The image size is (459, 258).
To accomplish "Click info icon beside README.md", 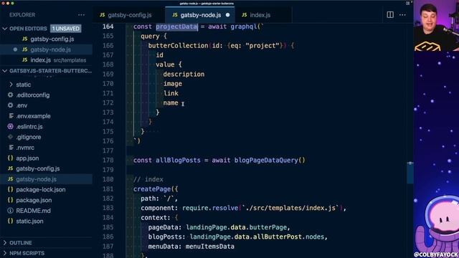I will [11, 211].
